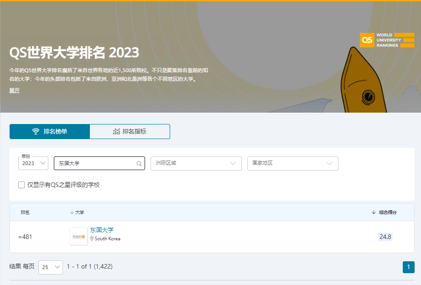Switch to the 排名指标 tab
This screenshot has width=421, height=285.
[130, 131]
